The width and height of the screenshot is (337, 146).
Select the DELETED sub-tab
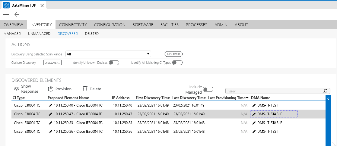tap(92, 34)
